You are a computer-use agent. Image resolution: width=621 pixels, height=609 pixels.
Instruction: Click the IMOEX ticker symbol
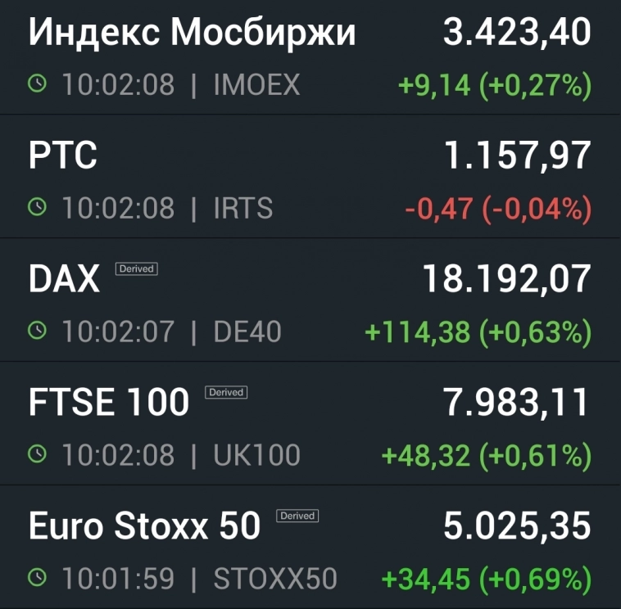[256, 85]
